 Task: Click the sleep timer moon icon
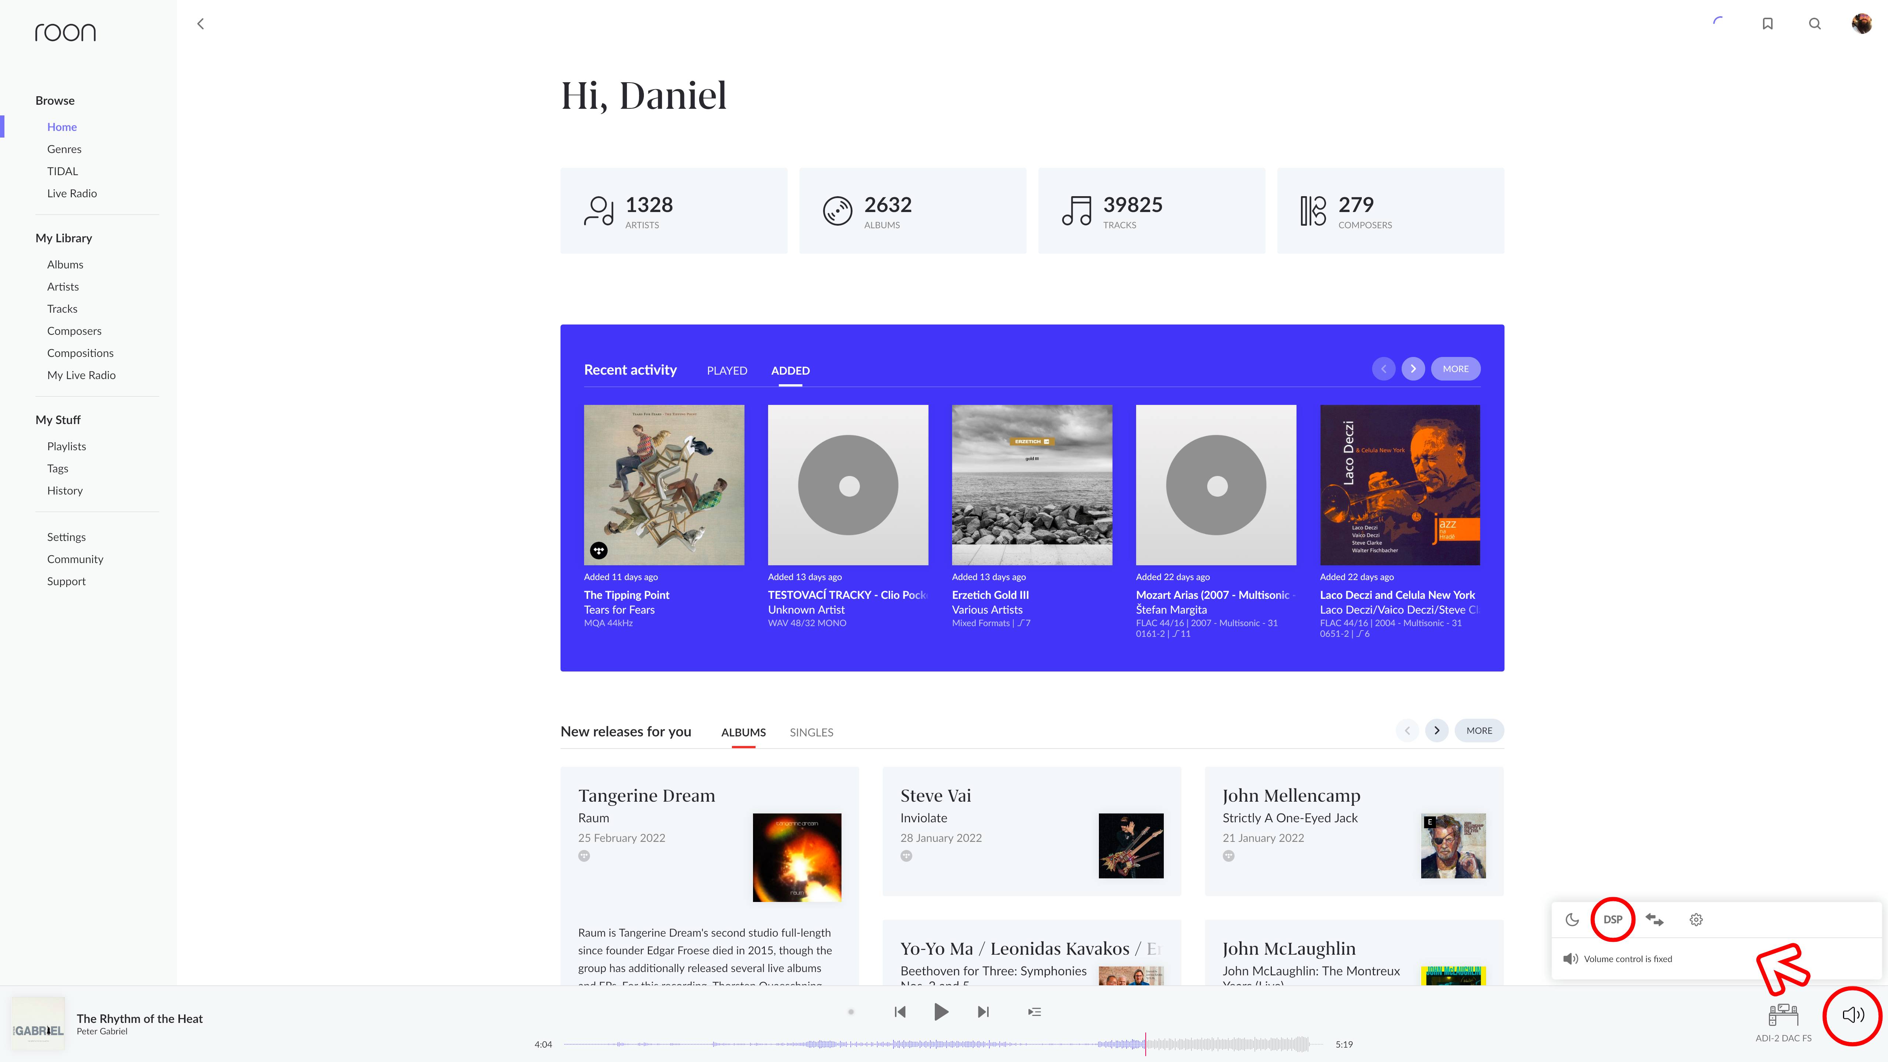1572,919
